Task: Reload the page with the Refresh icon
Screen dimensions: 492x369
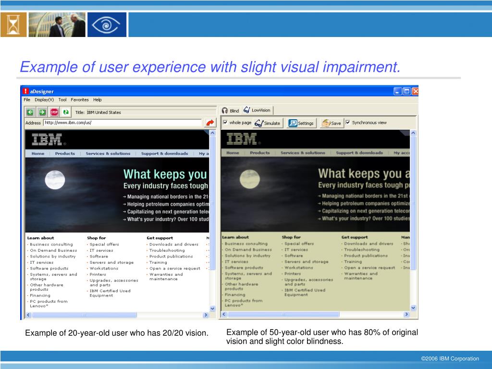Action: (66, 112)
